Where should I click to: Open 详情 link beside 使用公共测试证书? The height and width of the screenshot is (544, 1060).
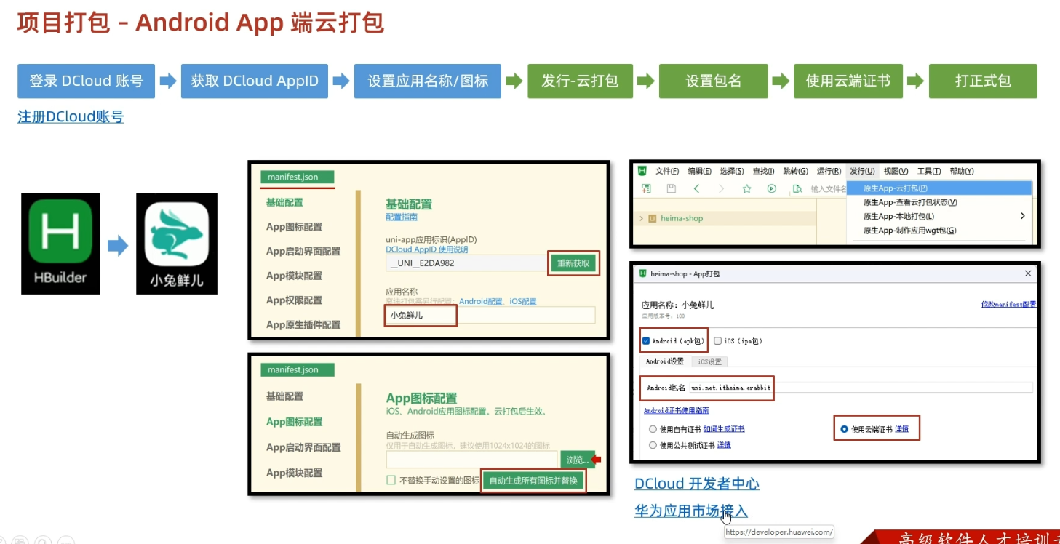(724, 445)
